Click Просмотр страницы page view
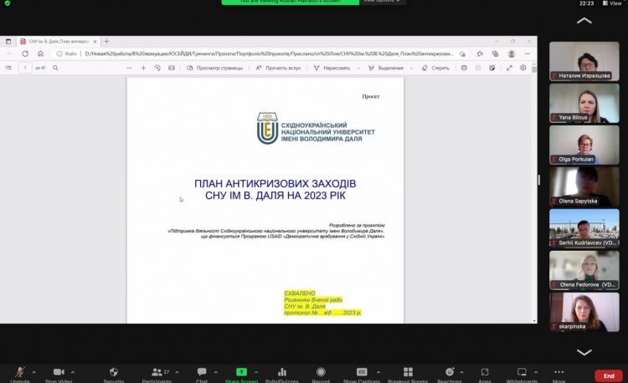The width and height of the screenshot is (628, 383). pyautogui.click(x=215, y=68)
